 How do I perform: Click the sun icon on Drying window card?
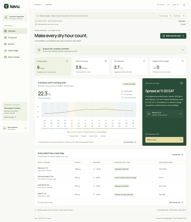click(67, 61)
